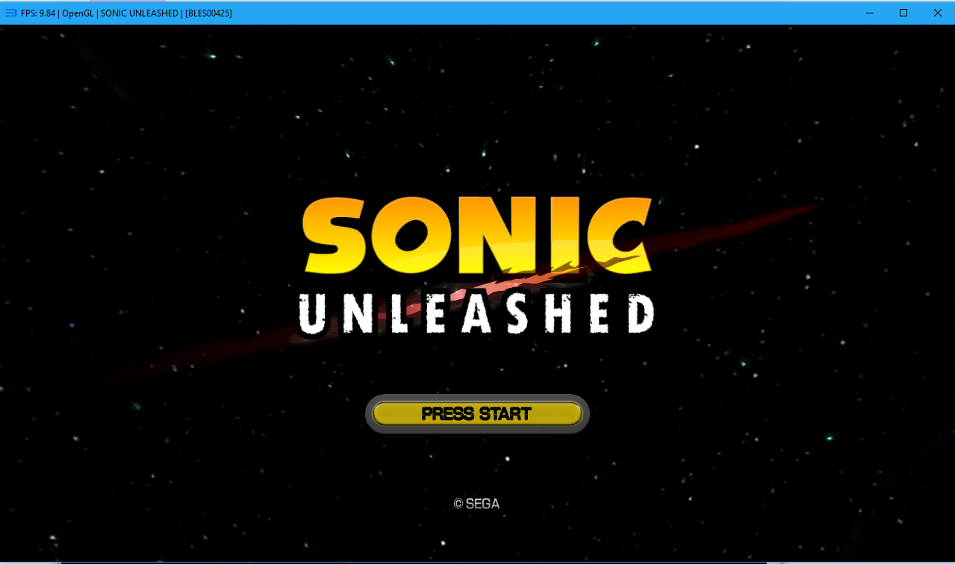The image size is (955, 564).
Task: Click the © SEGA copyright text
Action: point(476,504)
